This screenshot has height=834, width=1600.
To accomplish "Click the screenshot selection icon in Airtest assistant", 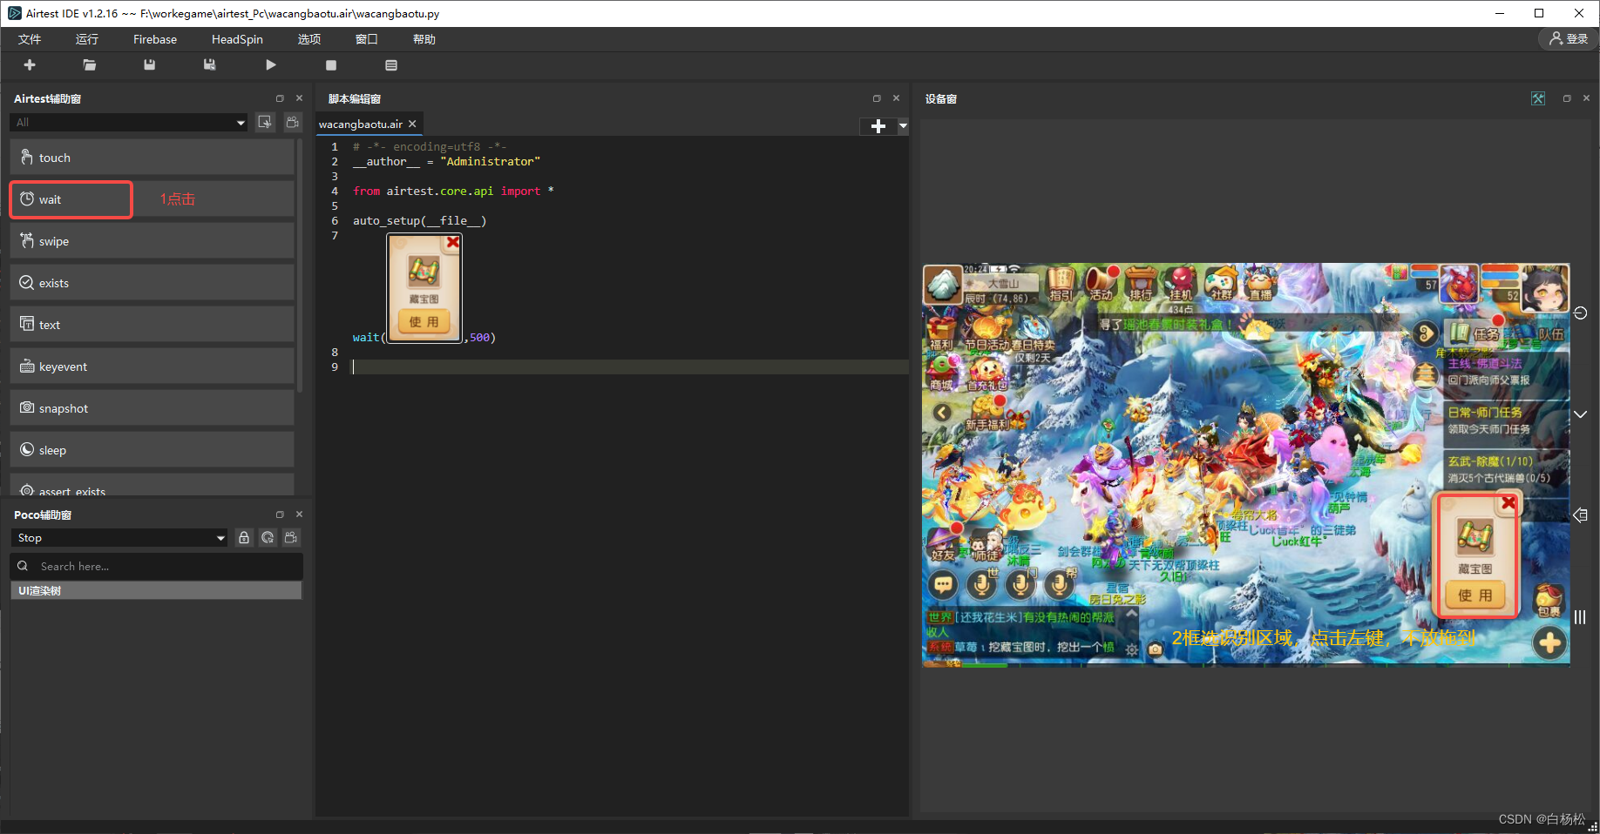I will 265,123.
